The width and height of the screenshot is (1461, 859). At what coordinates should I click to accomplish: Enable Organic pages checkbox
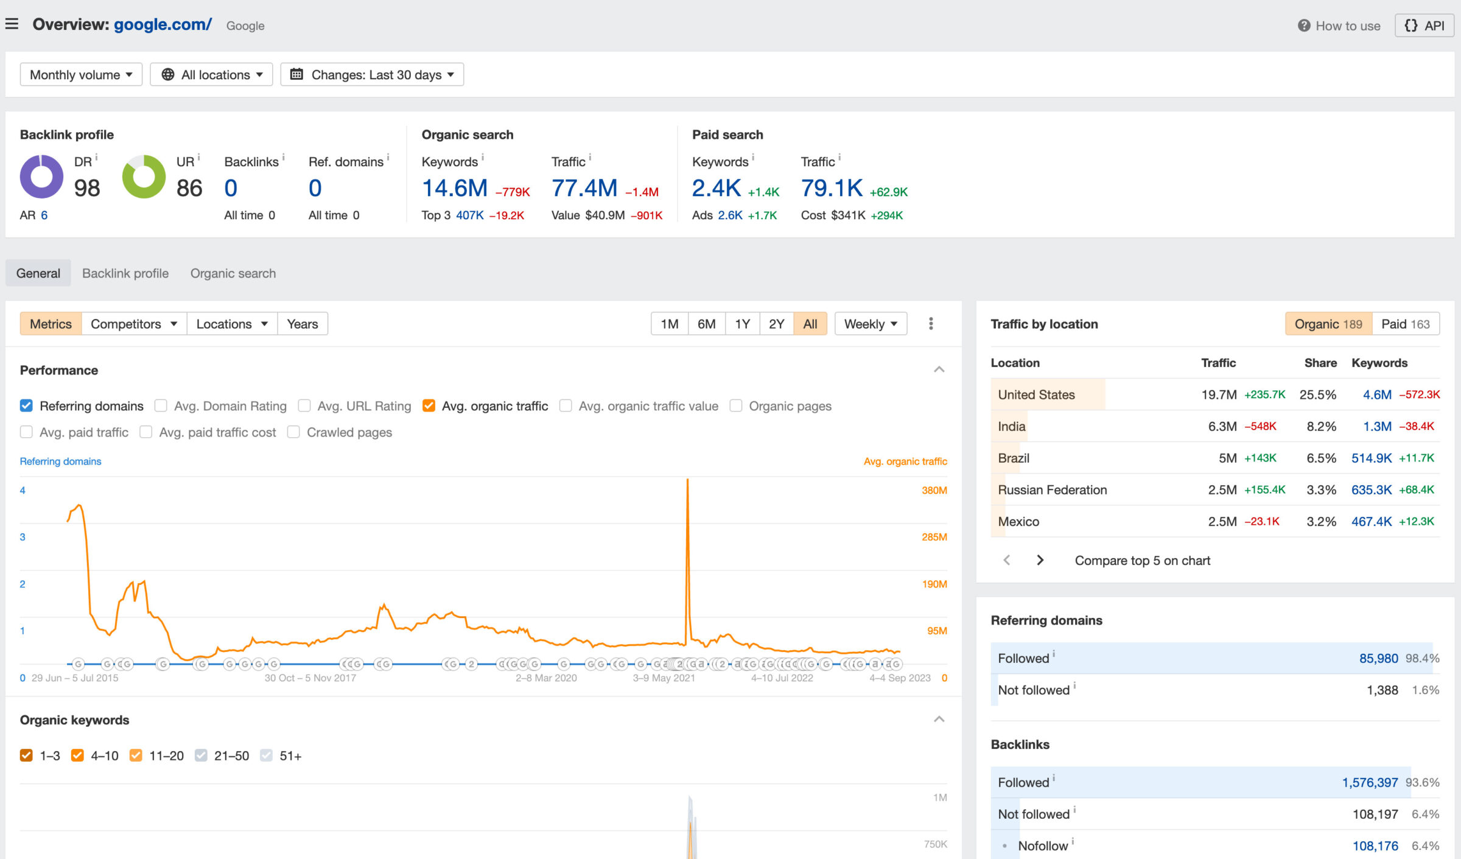736,405
